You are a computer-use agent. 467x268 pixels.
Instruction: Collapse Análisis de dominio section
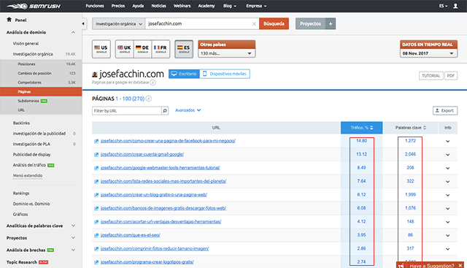73,32
